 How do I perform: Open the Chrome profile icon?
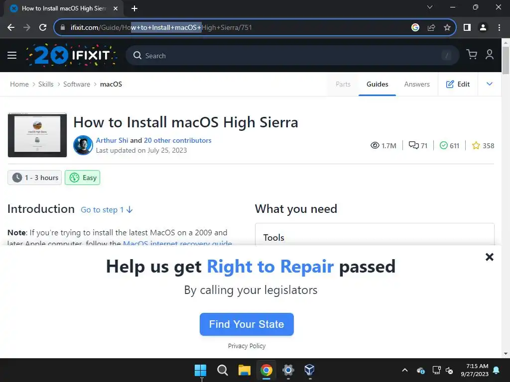483,28
